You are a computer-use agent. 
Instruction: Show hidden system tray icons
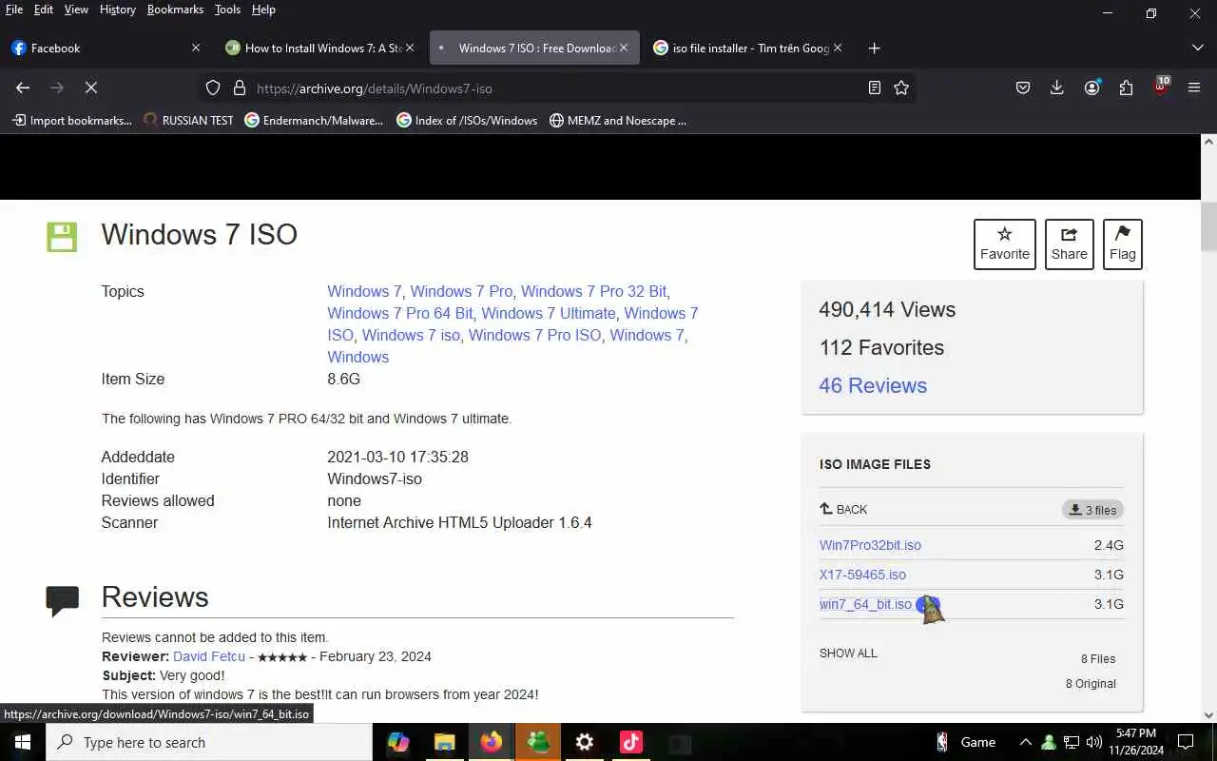coord(1025,742)
